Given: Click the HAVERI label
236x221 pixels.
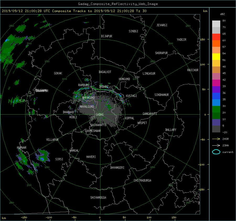Looking at the screenshot, I should pos(91,157).
